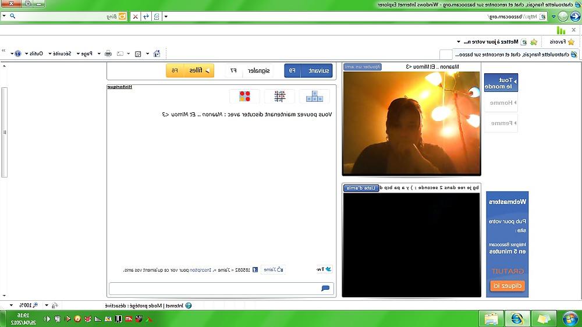This screenshot has width=582, height=327.
Task: Expand the address bar autocomplete dropdown arrow
Action: tap(166, 16)
